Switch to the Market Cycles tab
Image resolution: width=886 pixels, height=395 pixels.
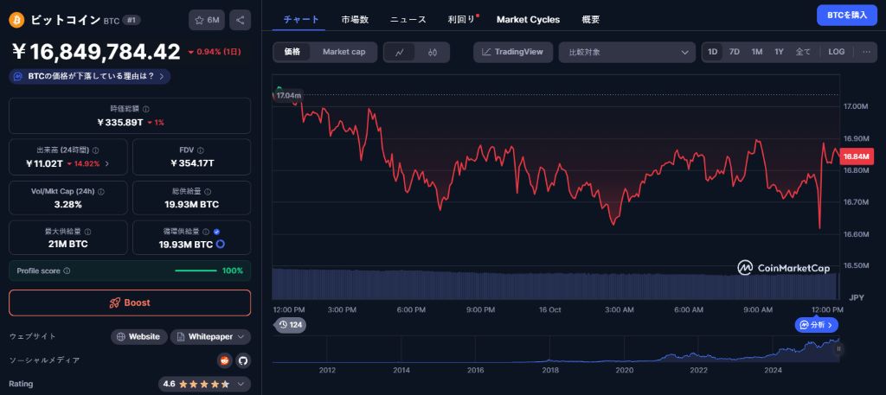point(528,19)
